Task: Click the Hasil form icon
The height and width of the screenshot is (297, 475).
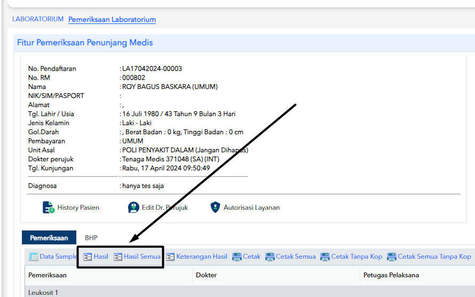Action: 88,257
